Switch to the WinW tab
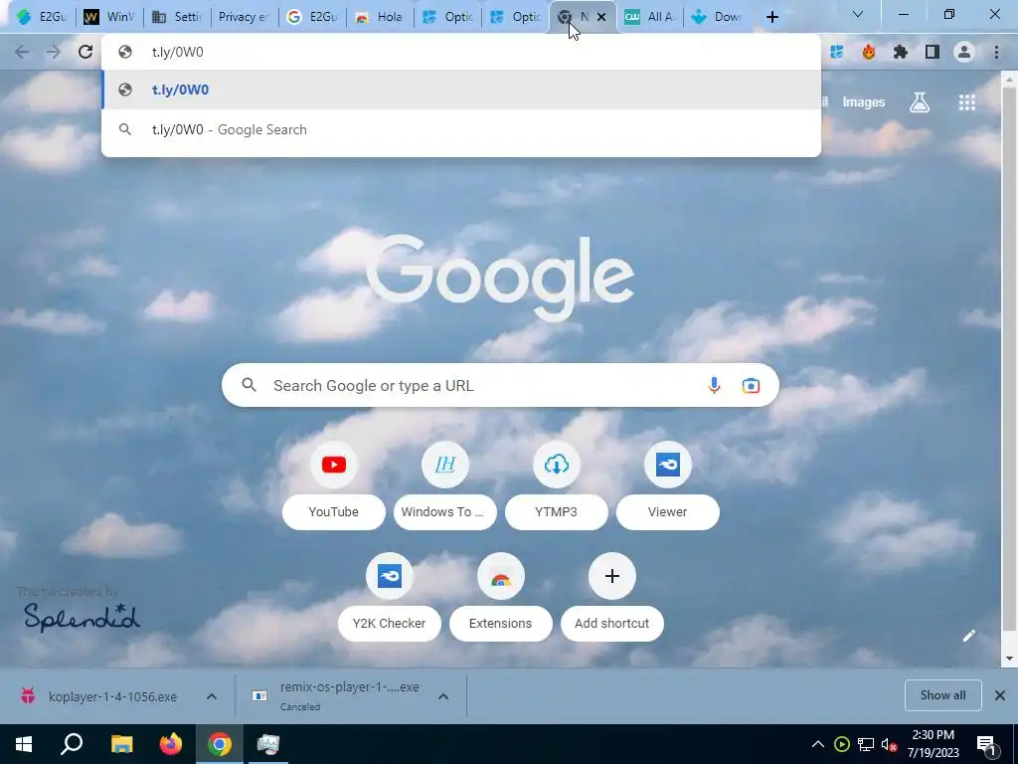Screen dimensions: 1018x764 pos(108,17)
